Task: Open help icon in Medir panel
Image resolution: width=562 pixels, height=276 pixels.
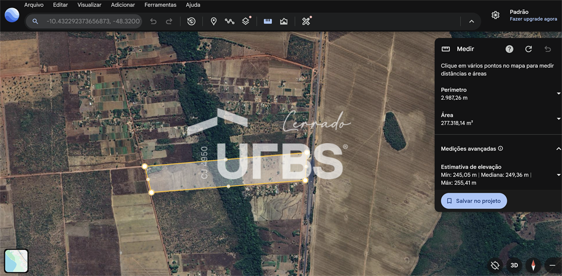Action: point(509,49)
